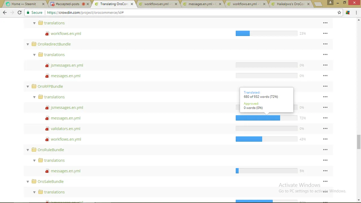This screenshot has width=361, height=203.
Task: Open the browser extension icon beside the star
Action: (348, 13)
